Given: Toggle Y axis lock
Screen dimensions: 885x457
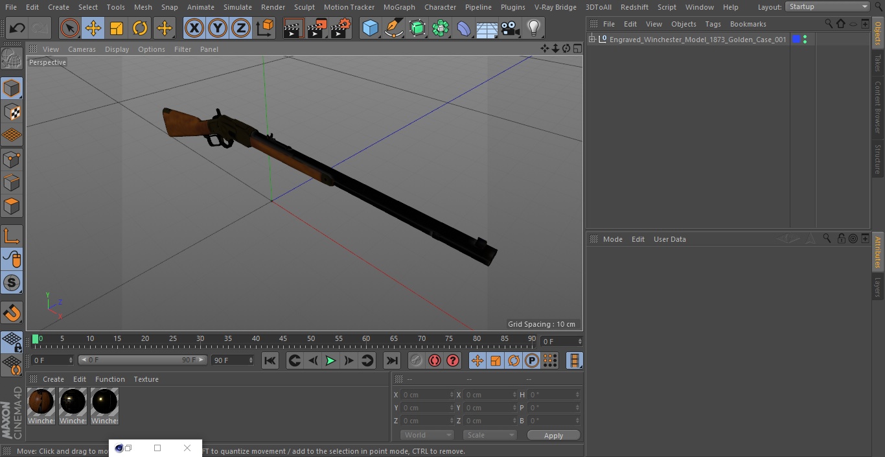Looking at the screenshot, I should 218,28.
